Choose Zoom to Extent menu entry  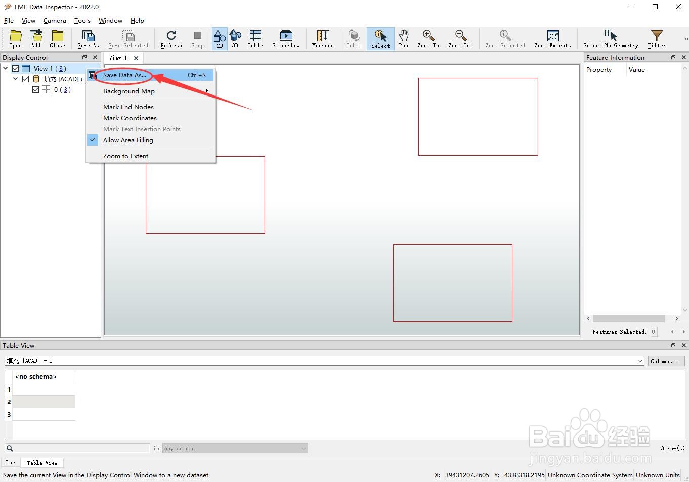point(151,156)
